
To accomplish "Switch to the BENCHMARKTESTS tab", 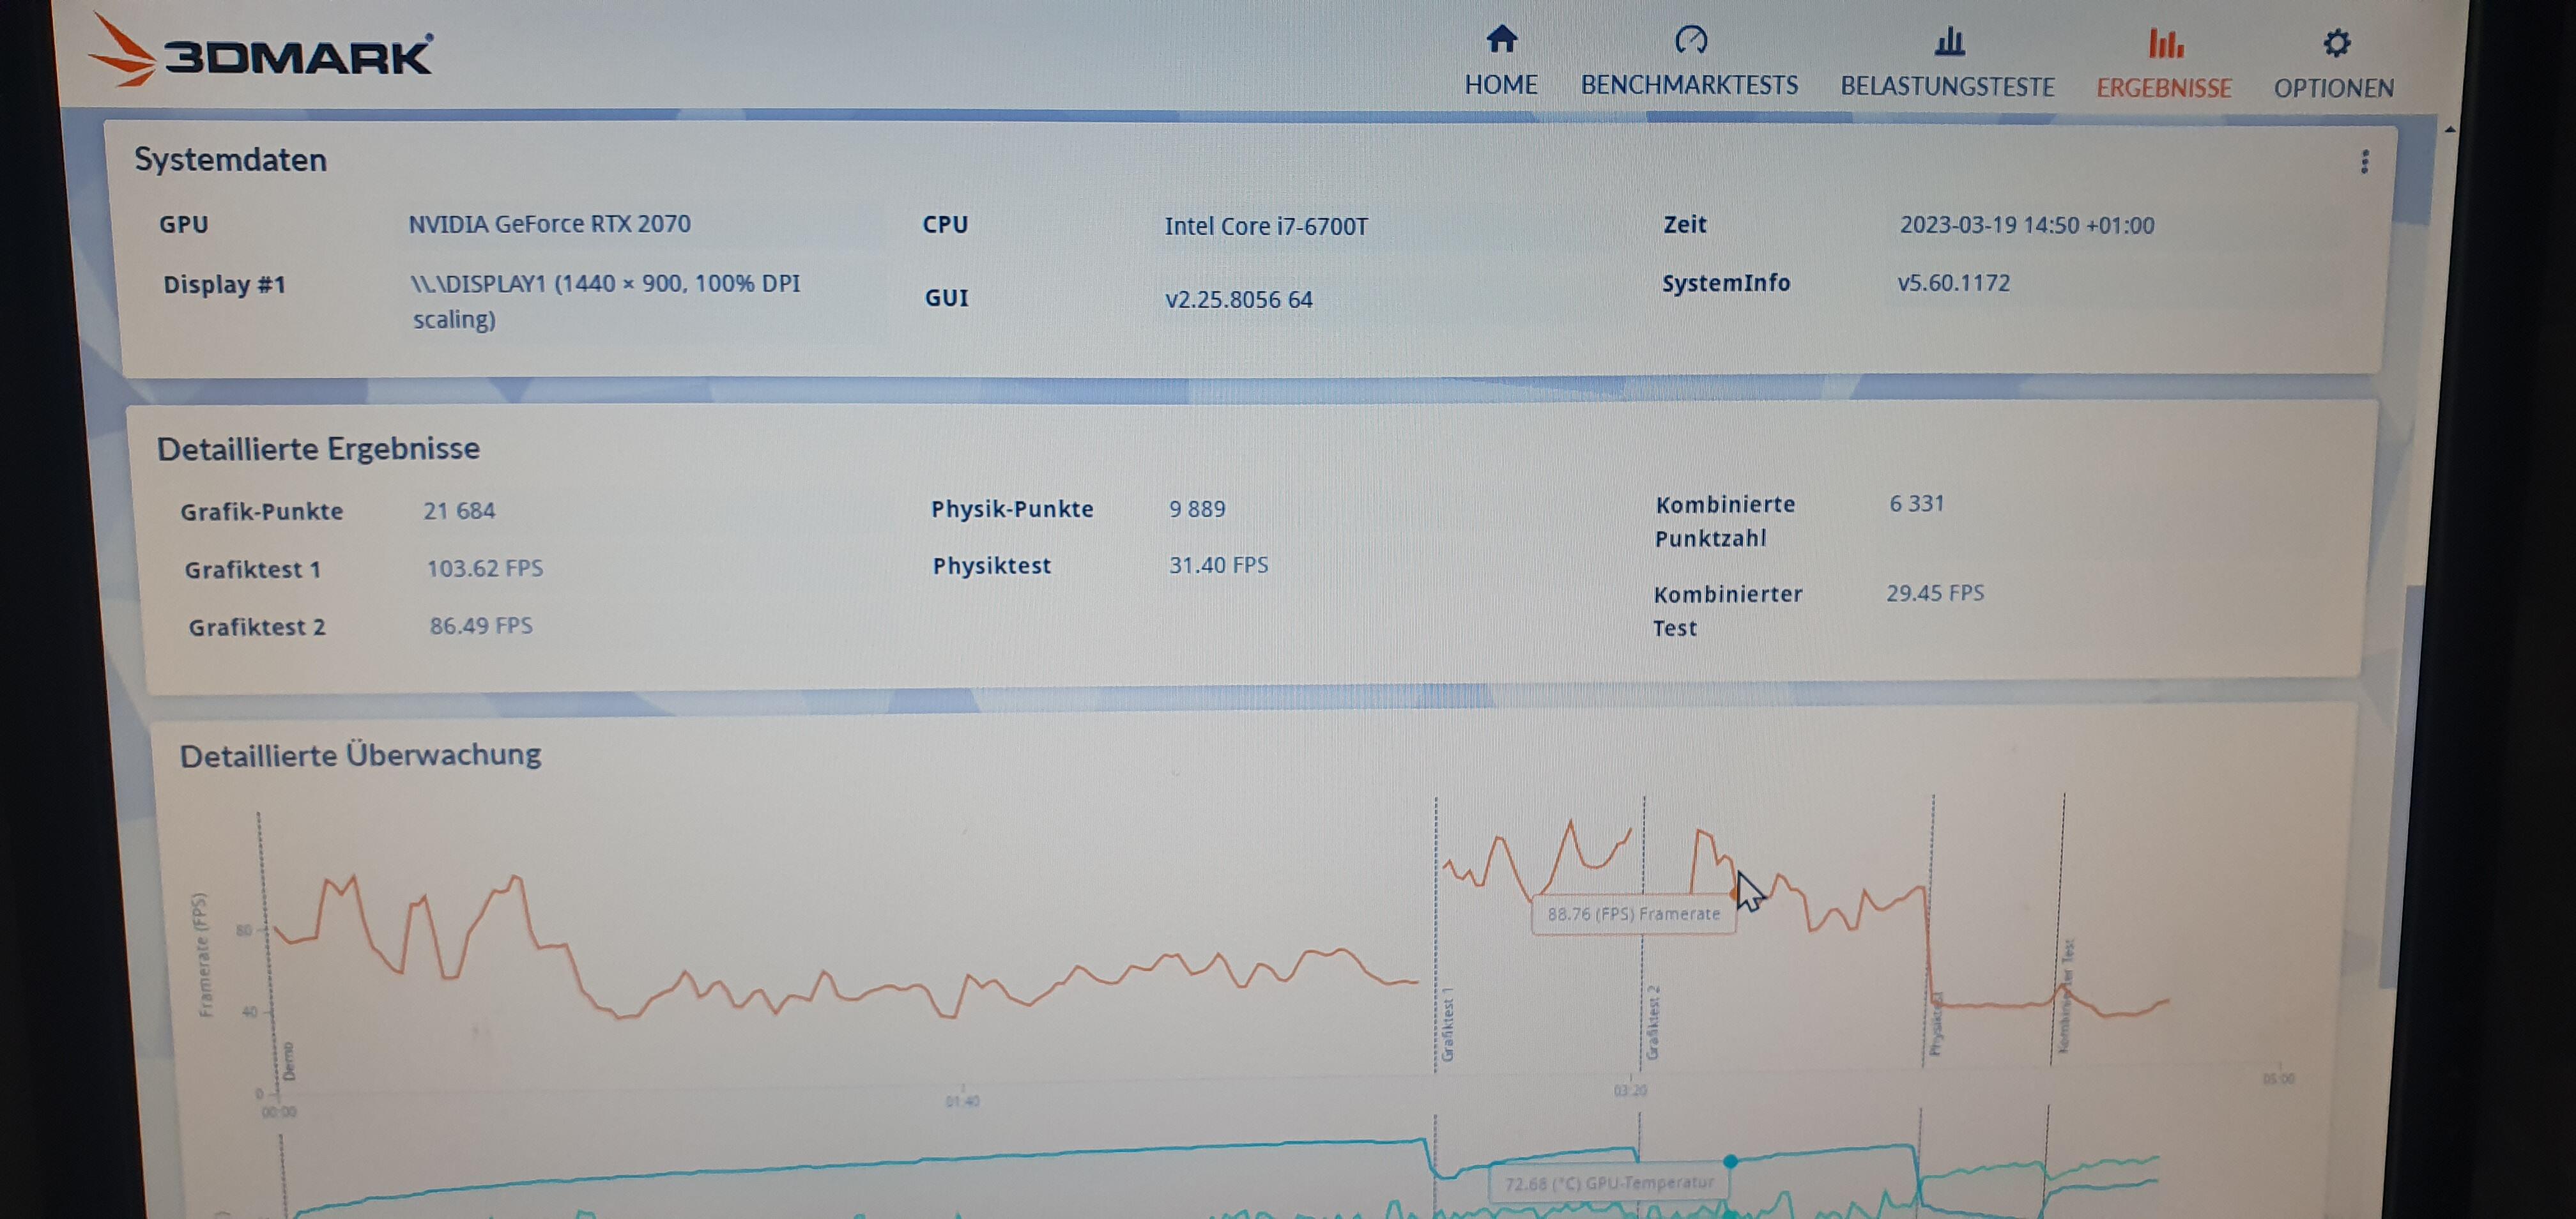I will pos(1689,86).
